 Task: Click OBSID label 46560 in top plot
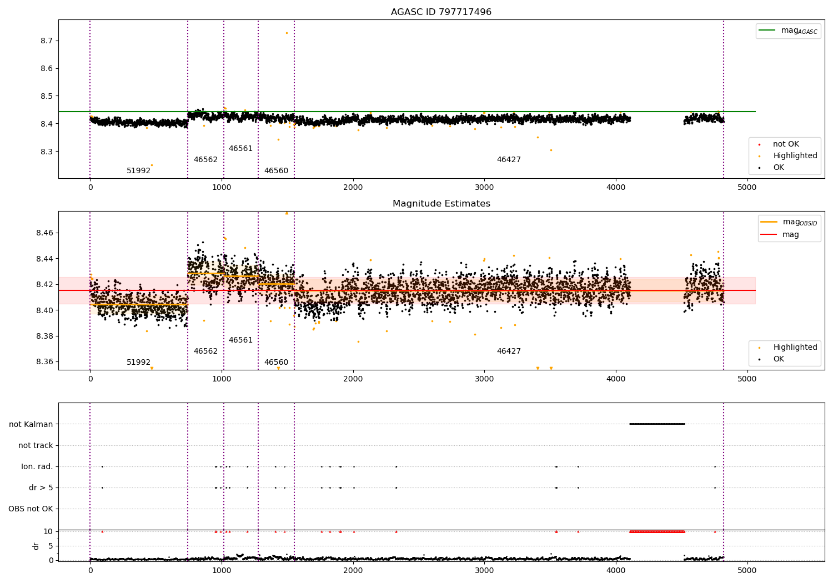coord(276,171)
